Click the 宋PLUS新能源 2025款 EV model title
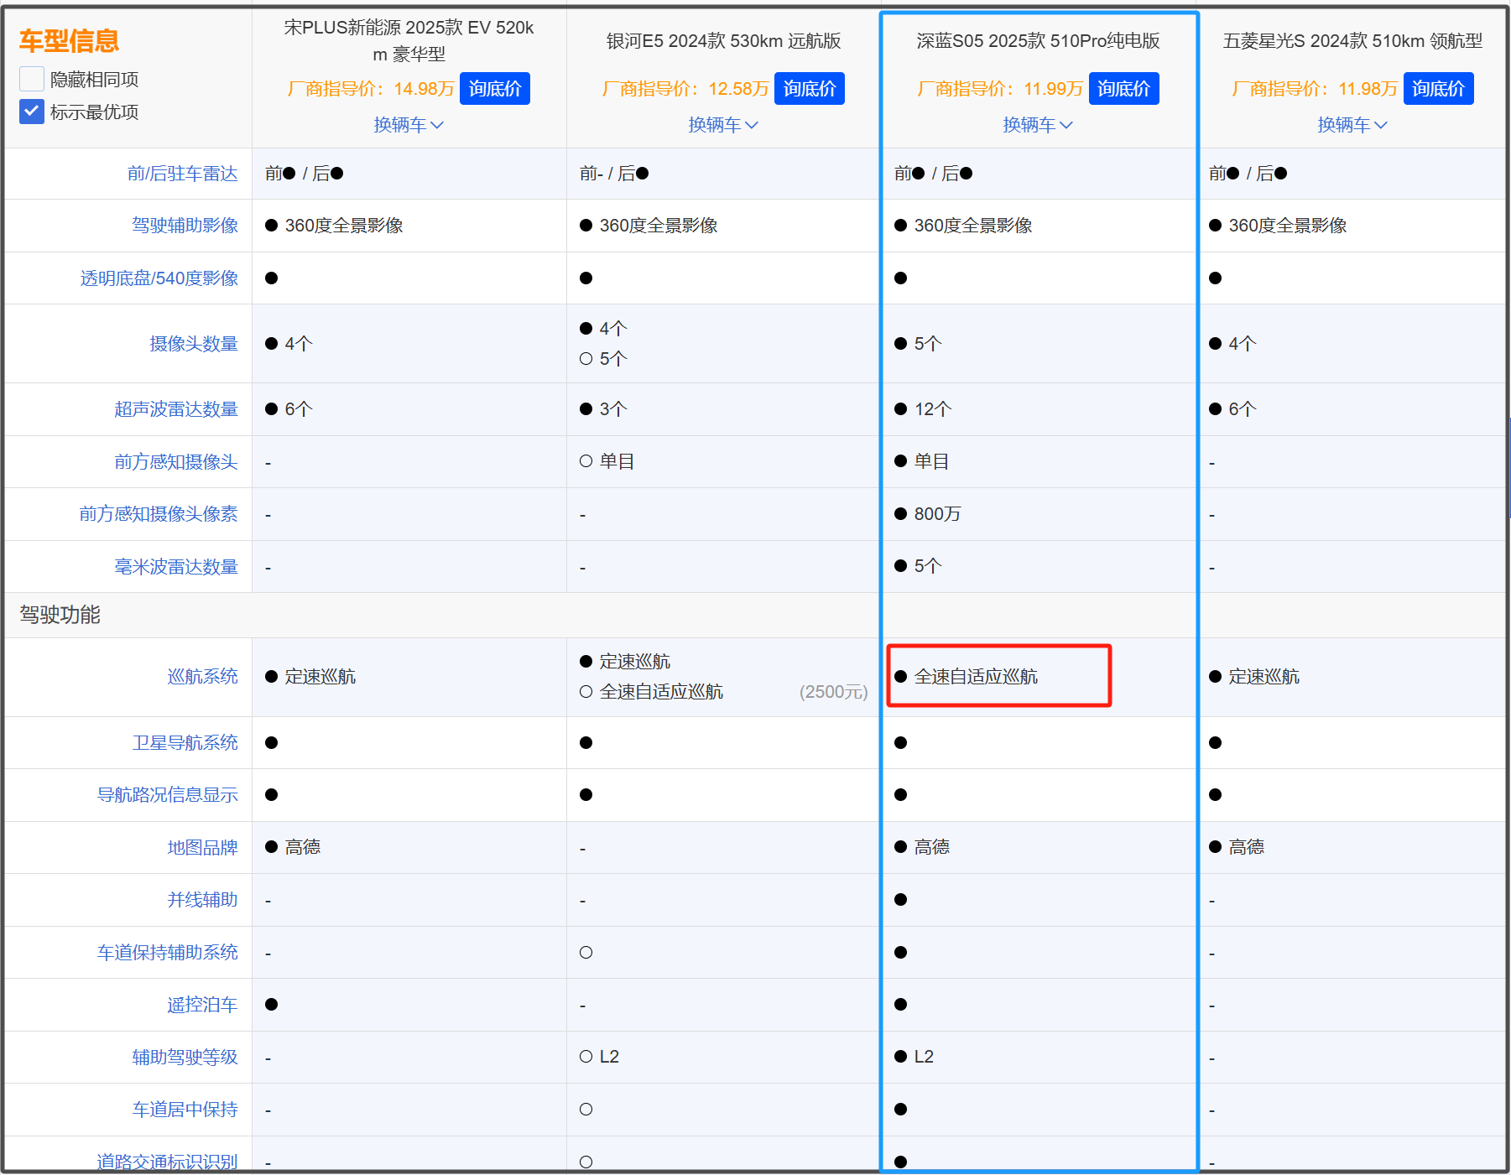1511x1175 pixels. click(x=409, y=41)
